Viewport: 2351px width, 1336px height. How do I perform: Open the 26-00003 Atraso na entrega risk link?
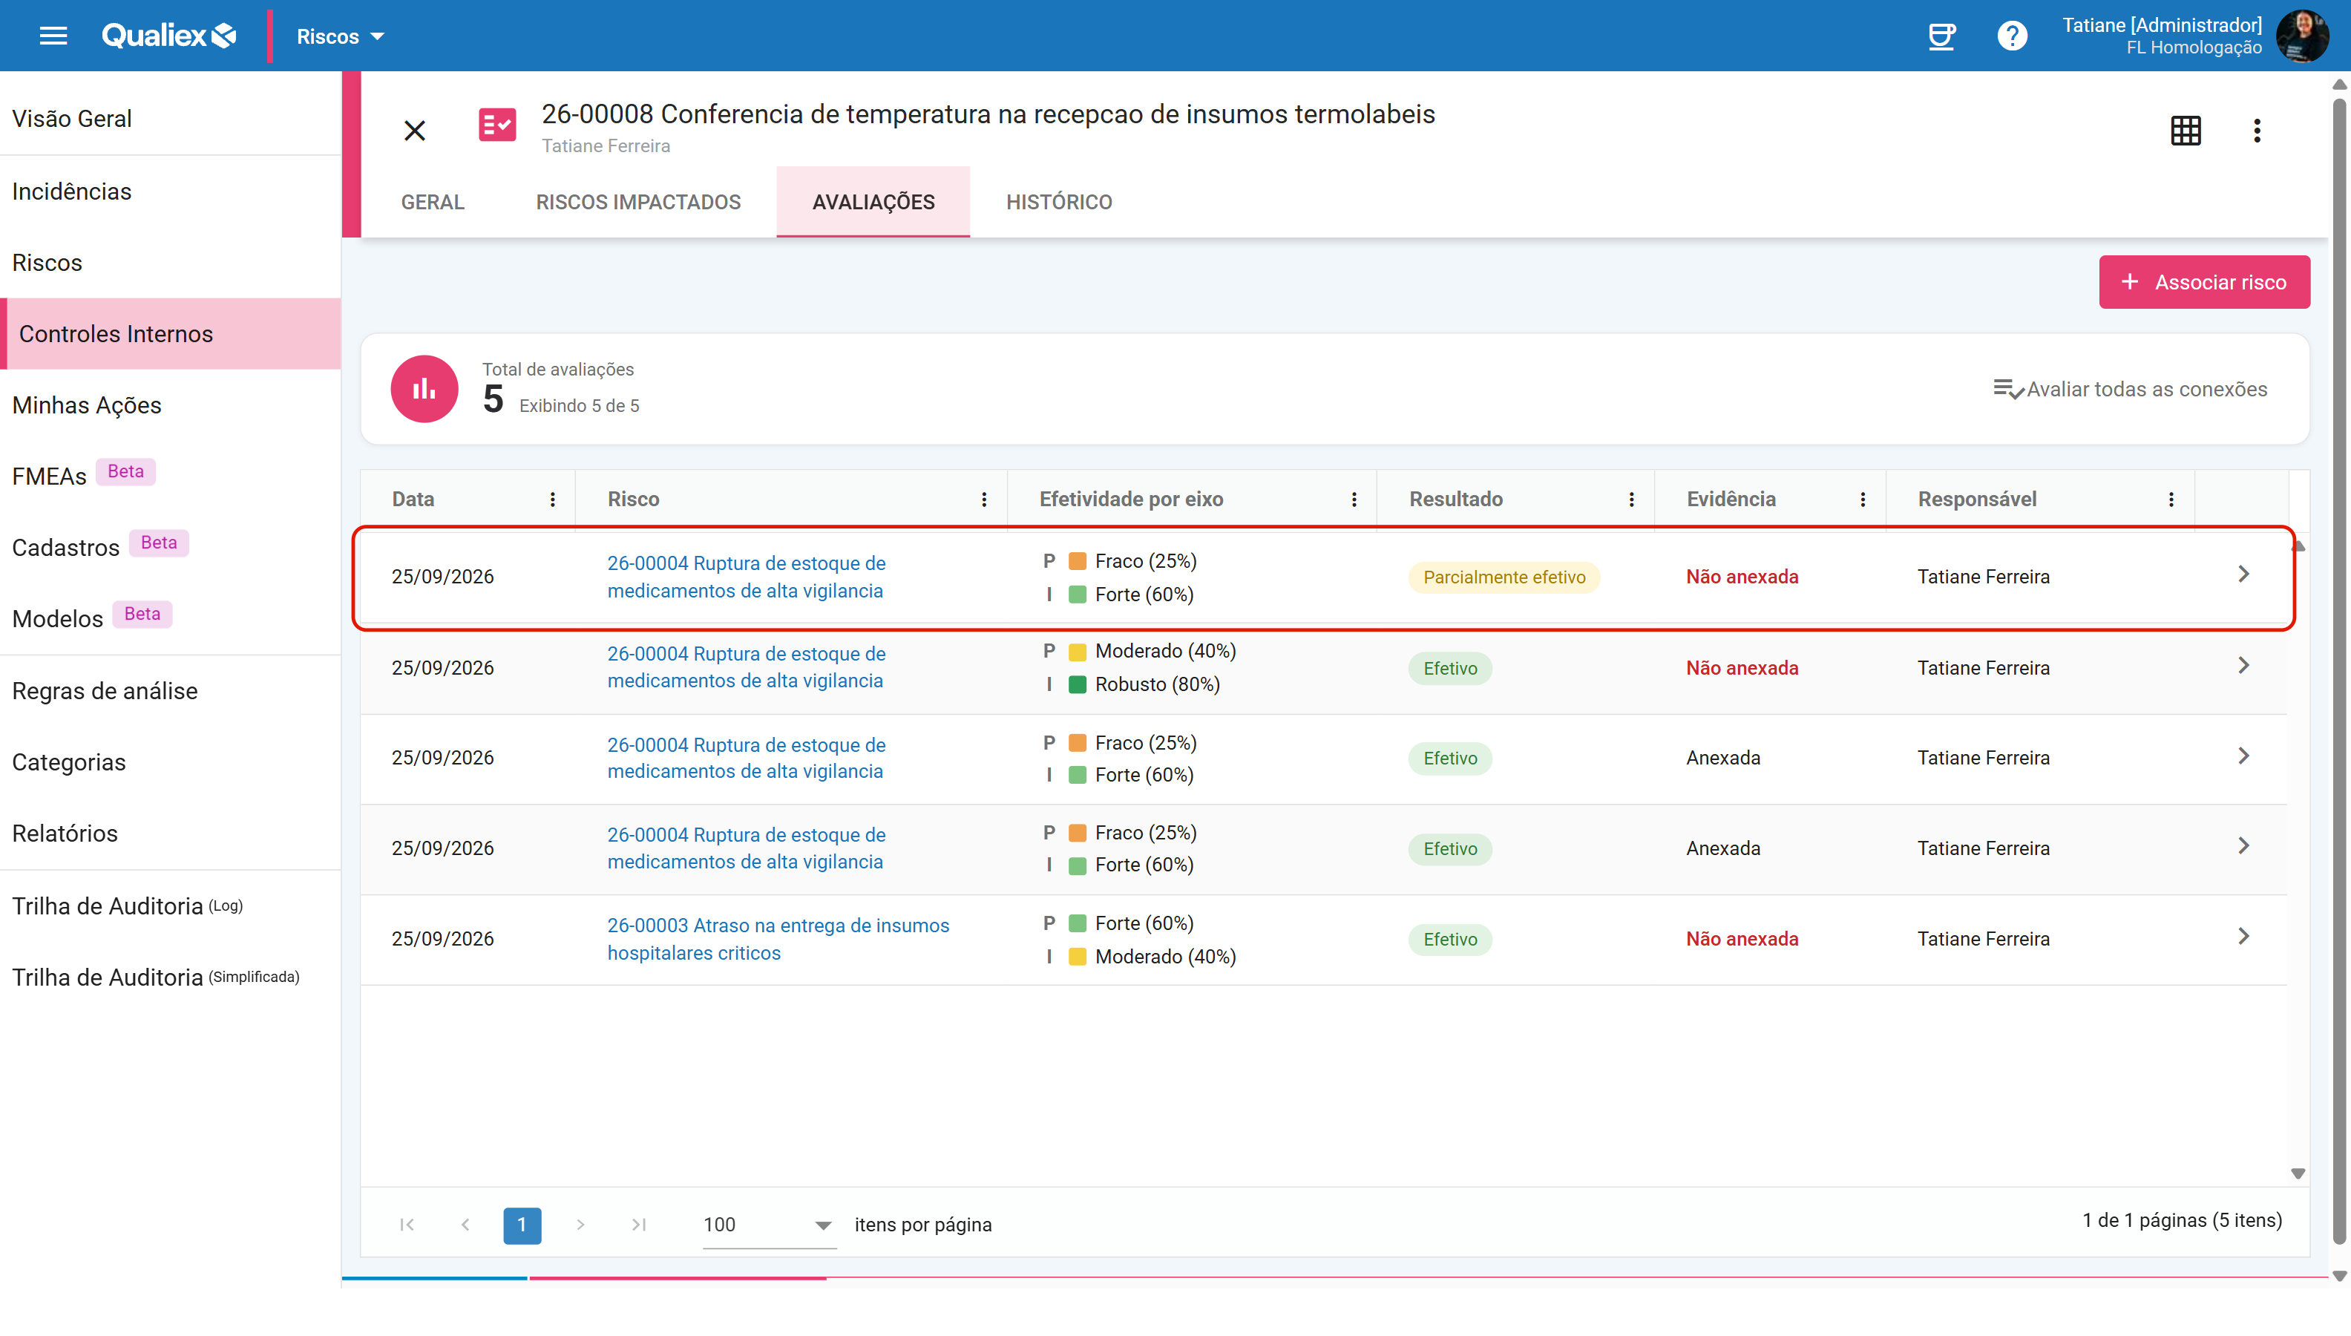click(x=778, y=939)
